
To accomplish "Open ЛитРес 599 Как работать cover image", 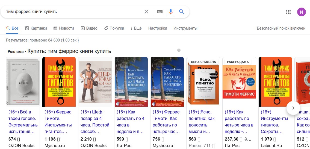I will point(131,82).
